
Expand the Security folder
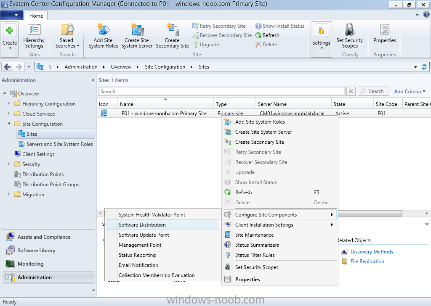[9, 164]
